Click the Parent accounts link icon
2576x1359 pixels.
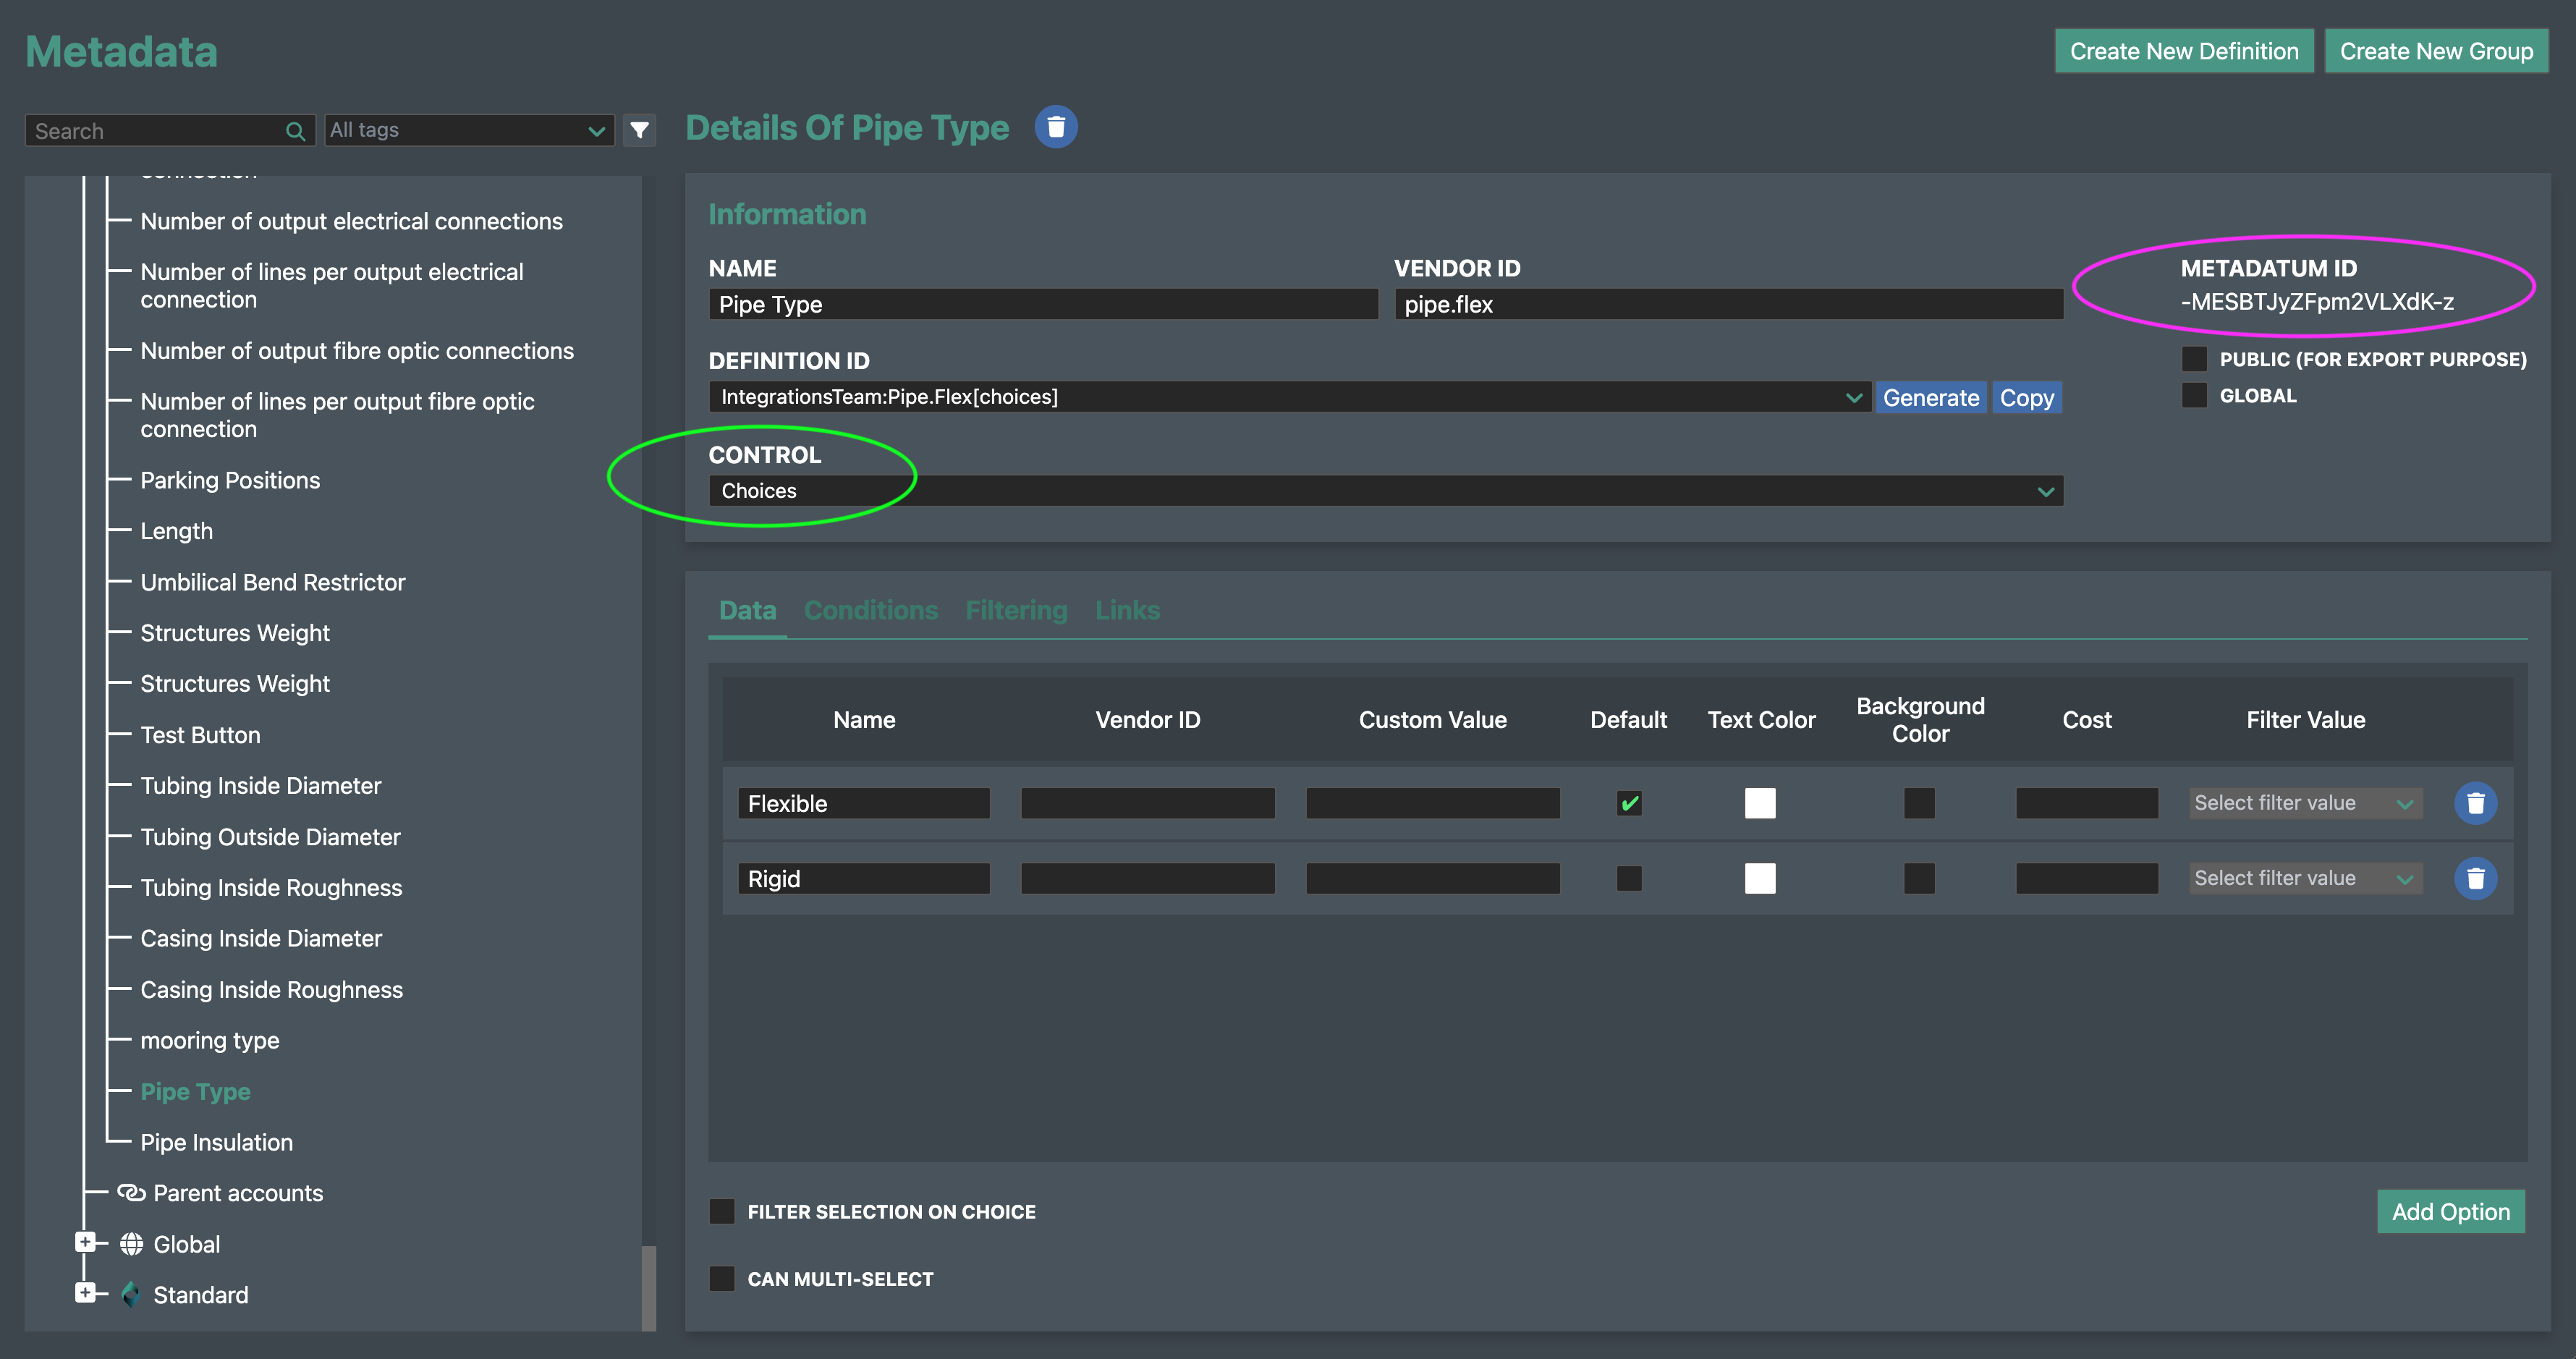131,1192
